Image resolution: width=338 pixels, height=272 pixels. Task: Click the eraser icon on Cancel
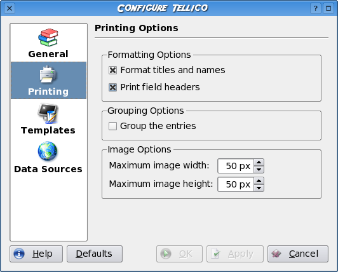276,254
